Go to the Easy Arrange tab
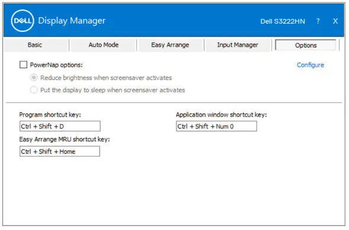Screen dimensions: 349x230 (x=170, y=45)
